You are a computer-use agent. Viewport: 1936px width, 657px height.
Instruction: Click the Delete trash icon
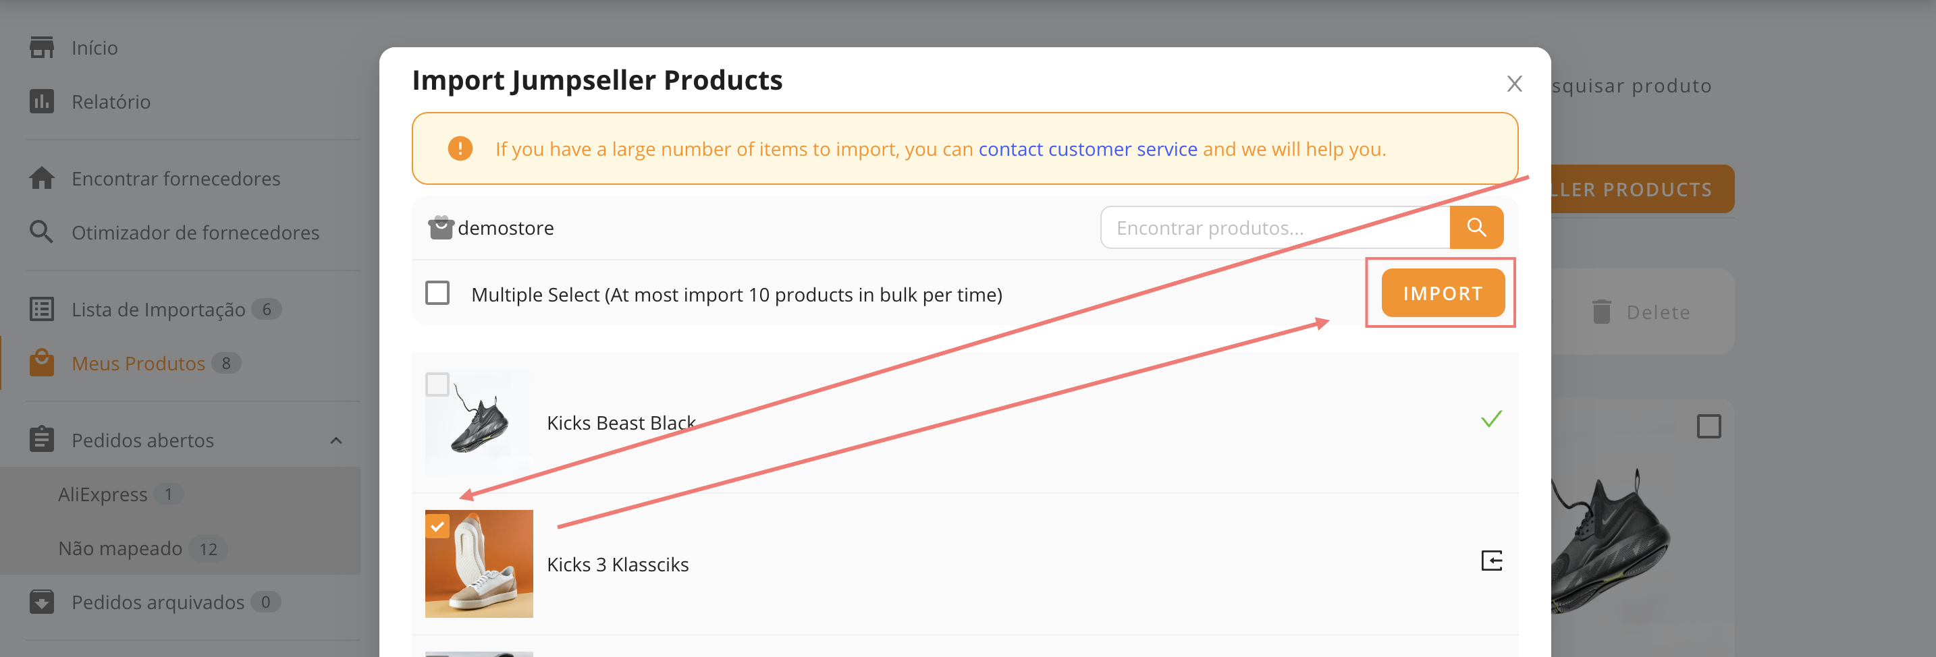pos(1601,312)
